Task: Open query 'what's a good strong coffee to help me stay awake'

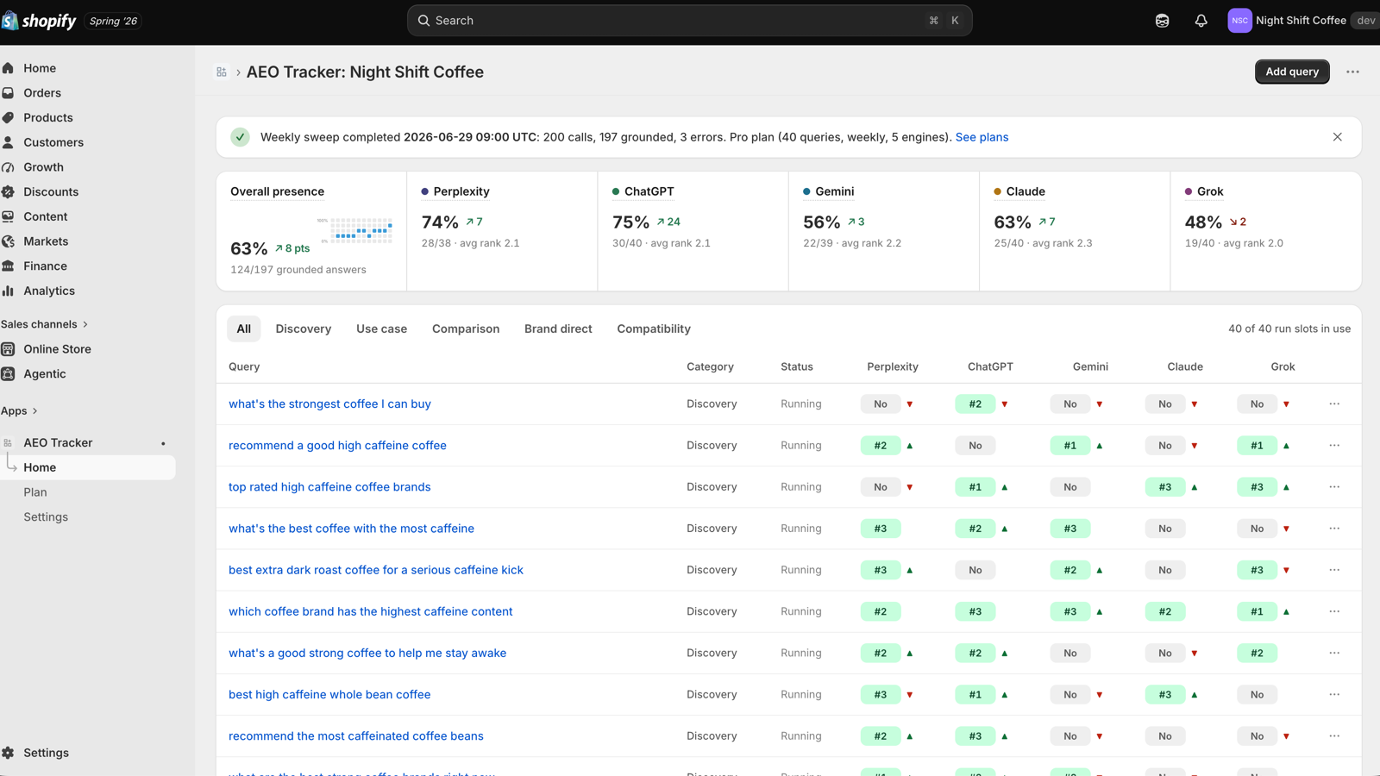Action: click(367, 653)
